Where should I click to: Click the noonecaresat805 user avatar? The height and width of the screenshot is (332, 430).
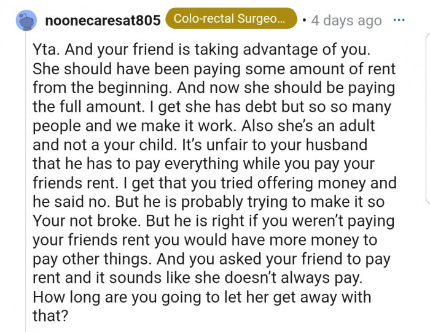(x=26, y=19)
